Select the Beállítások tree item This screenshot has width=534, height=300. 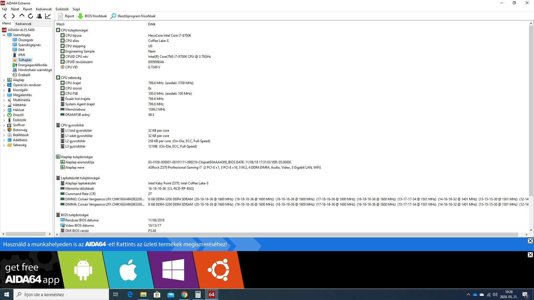click(21, 135)
